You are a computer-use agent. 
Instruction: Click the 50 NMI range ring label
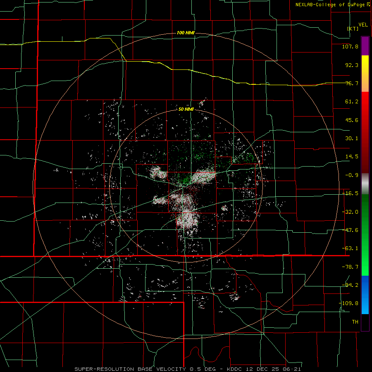pos(186,109)
